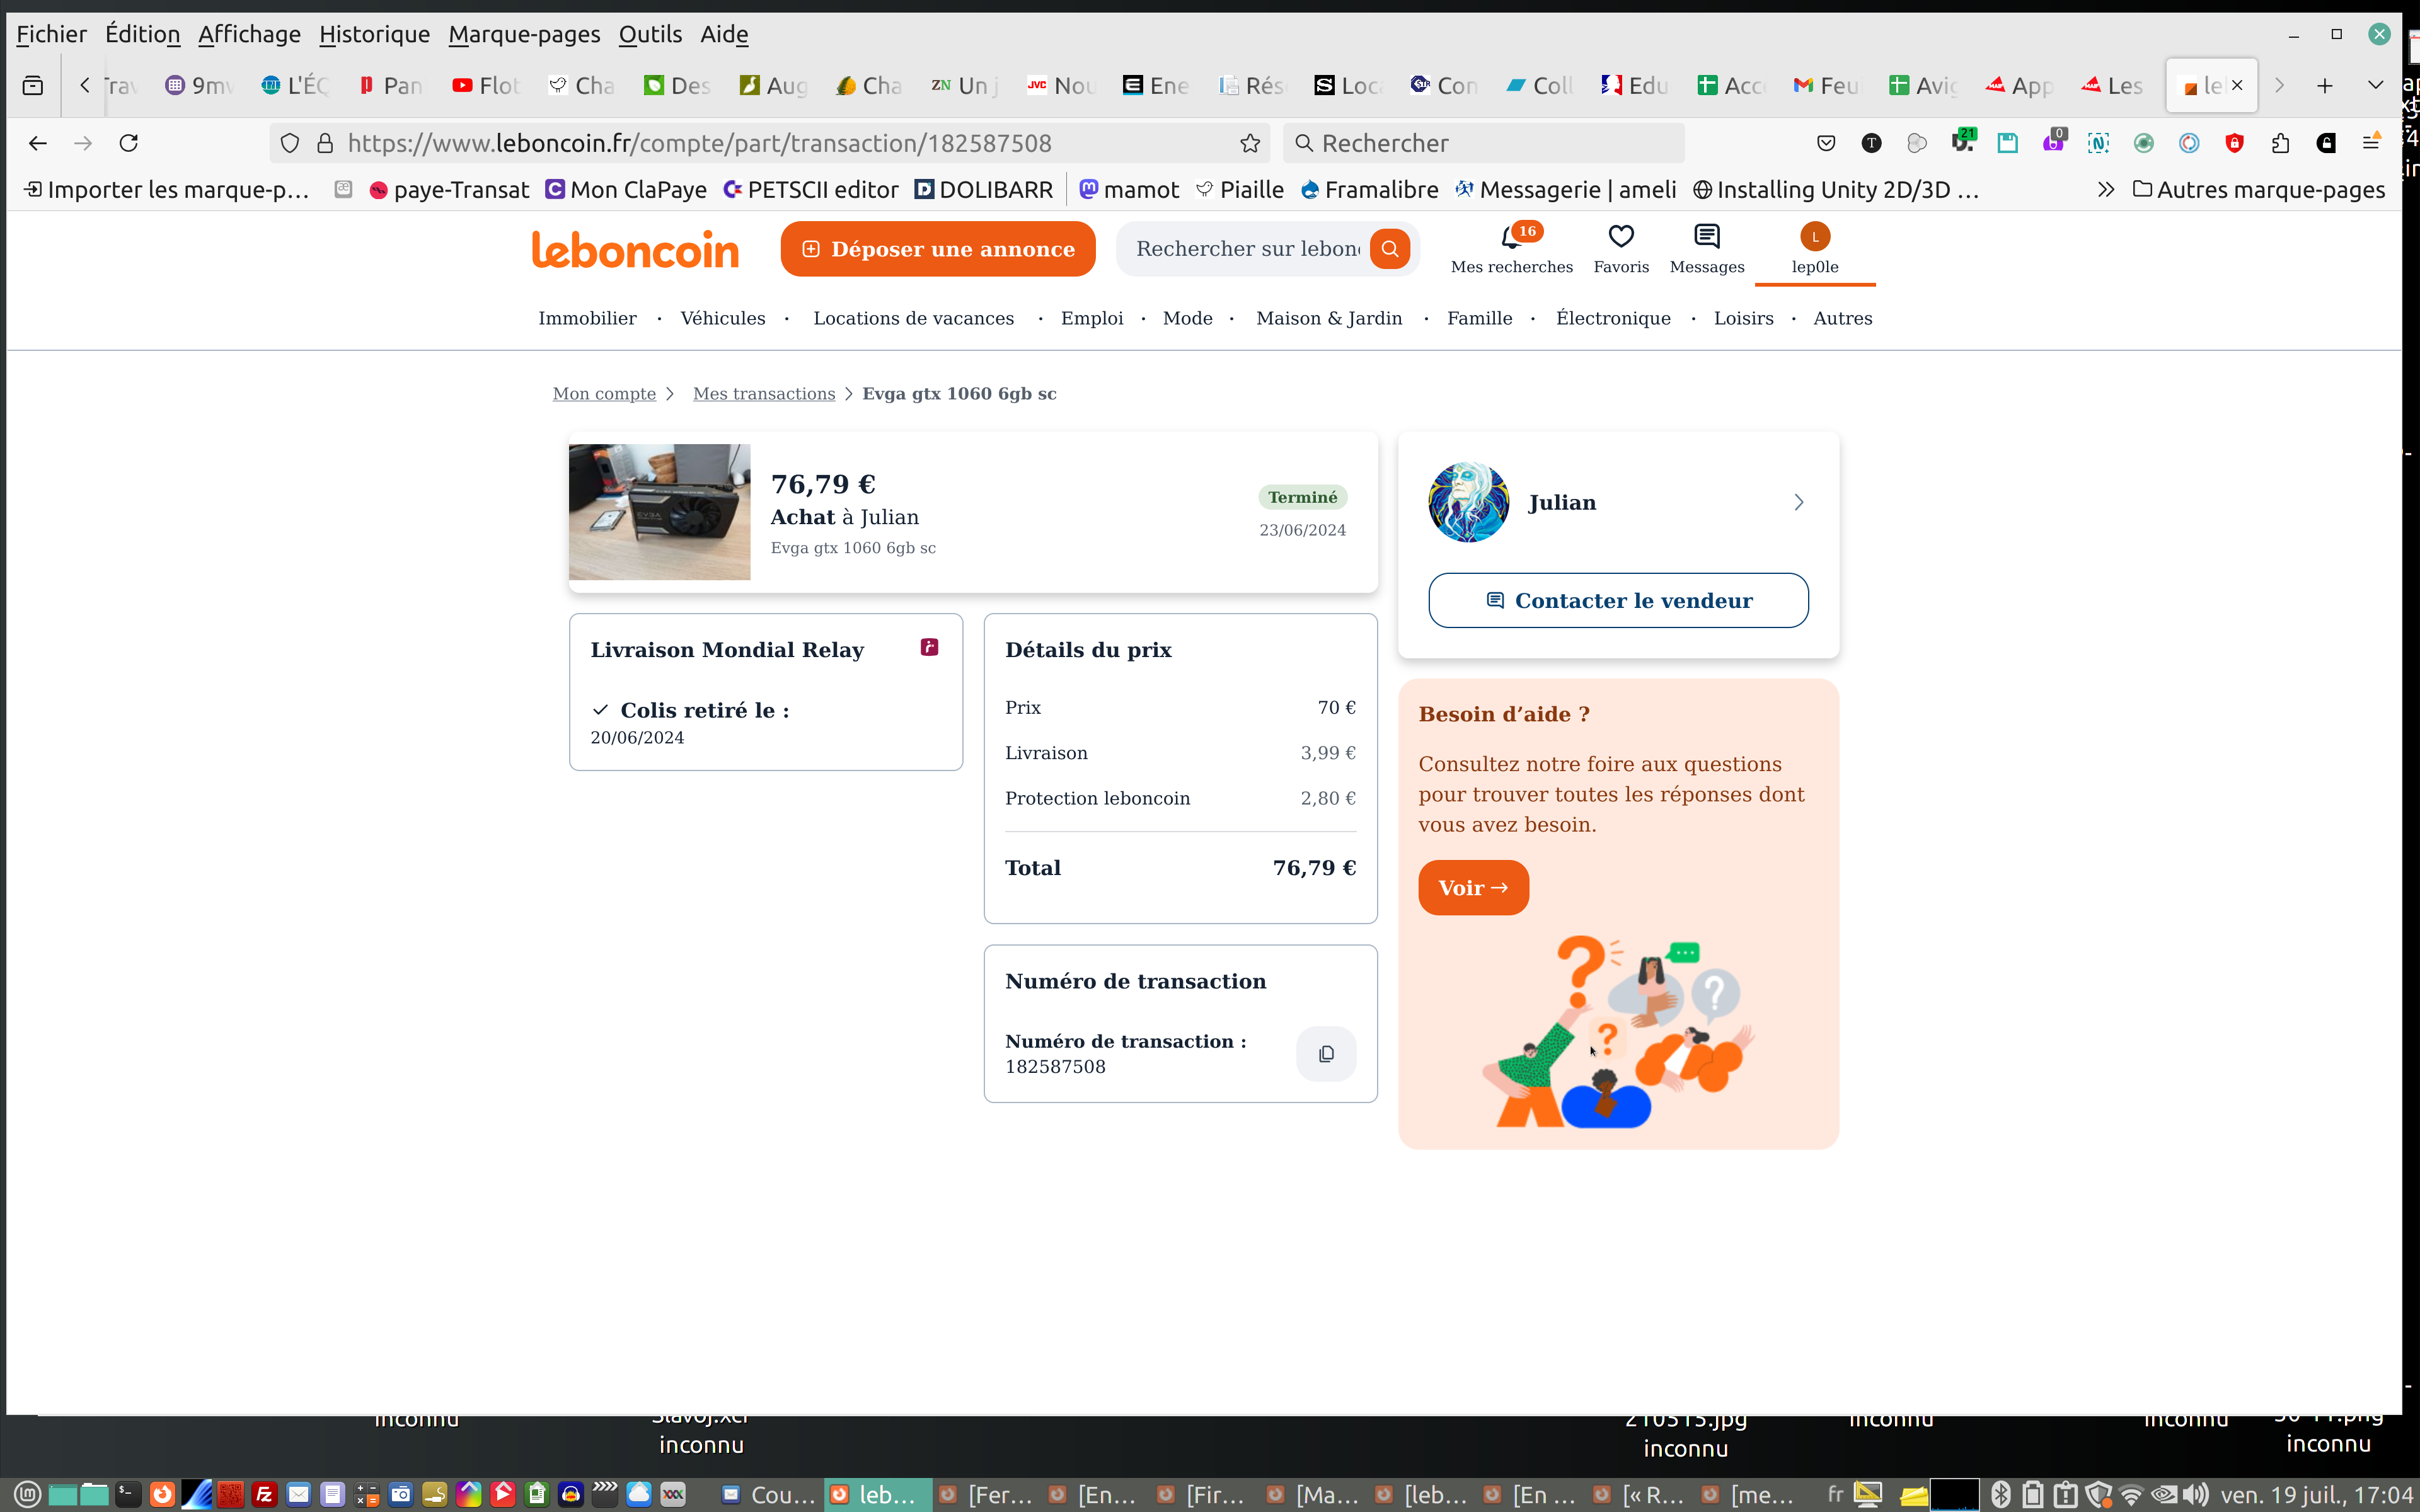The image size is (2420, 1512).
Task: Open Mes recherches bell notifications
Action: pyautogui.click(x=1511, y=237)
